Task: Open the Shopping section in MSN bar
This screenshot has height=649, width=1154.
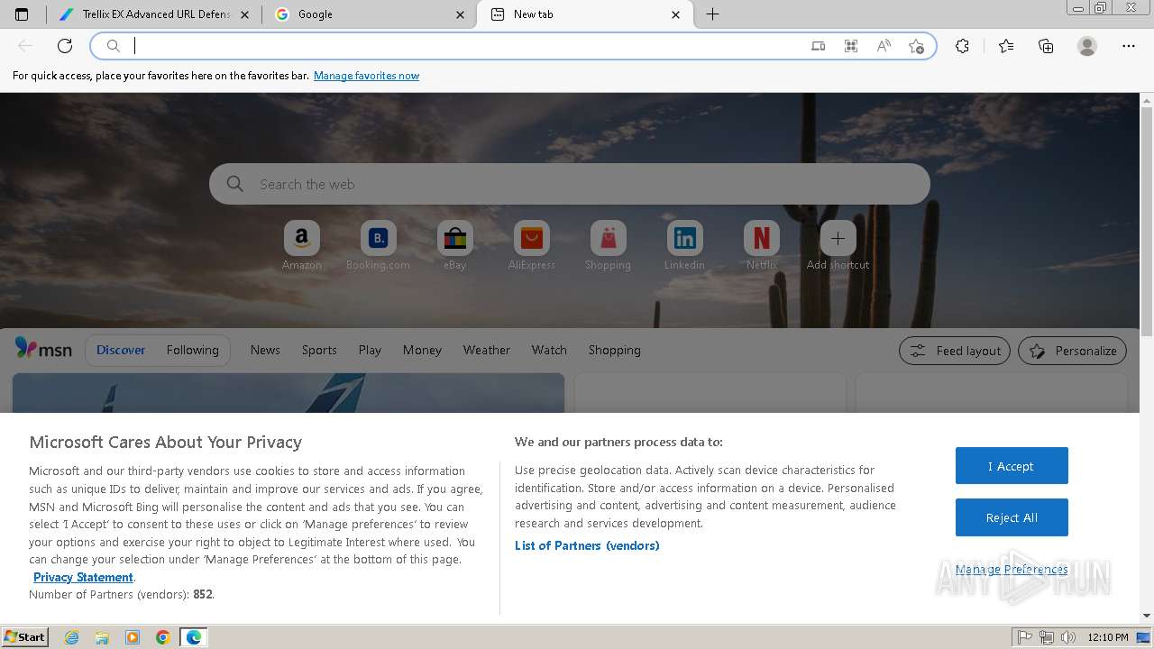Action: pos(614,350)
